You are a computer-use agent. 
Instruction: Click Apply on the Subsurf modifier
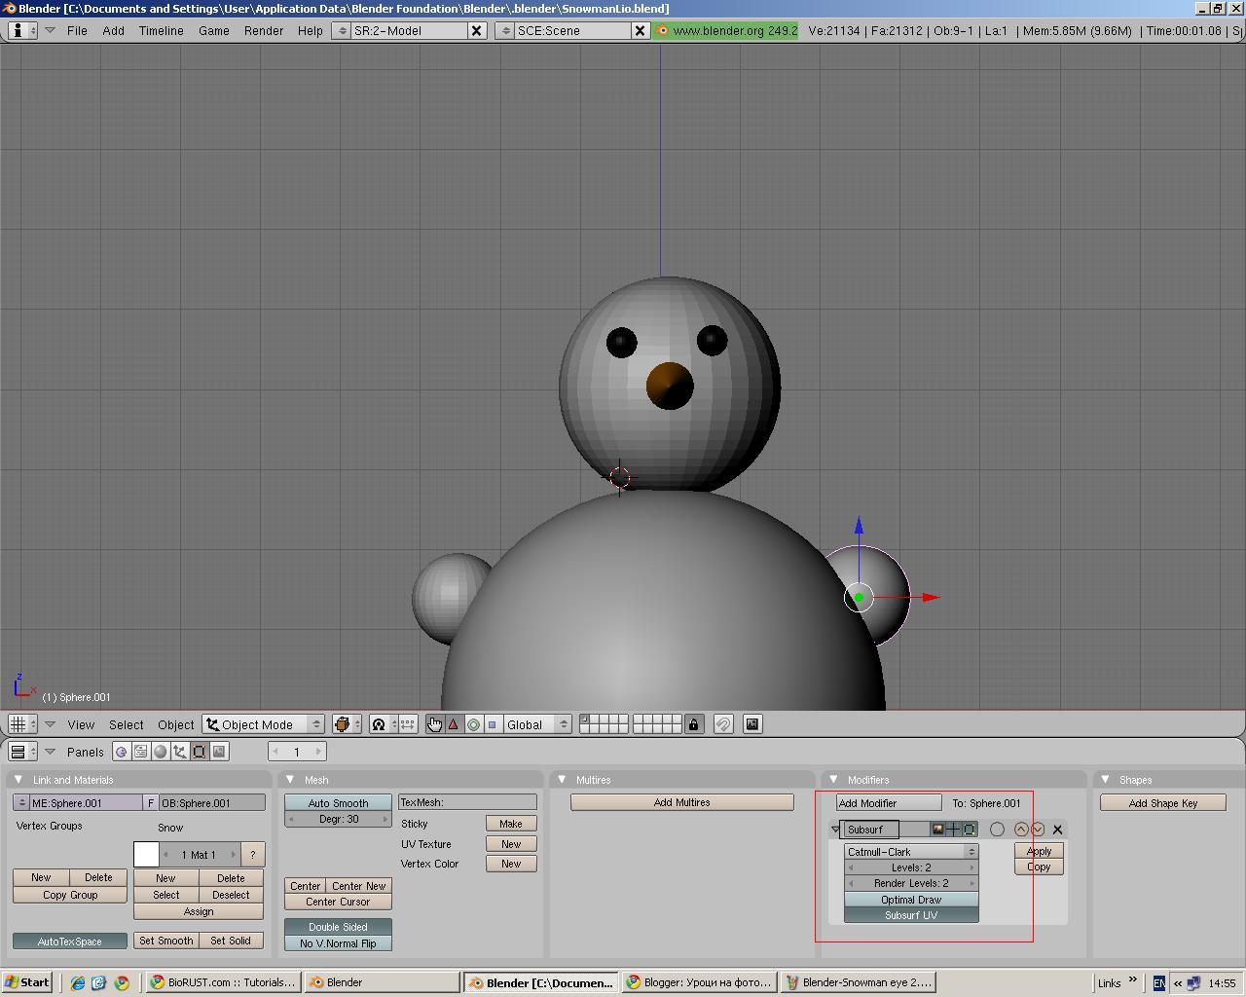1038,850
